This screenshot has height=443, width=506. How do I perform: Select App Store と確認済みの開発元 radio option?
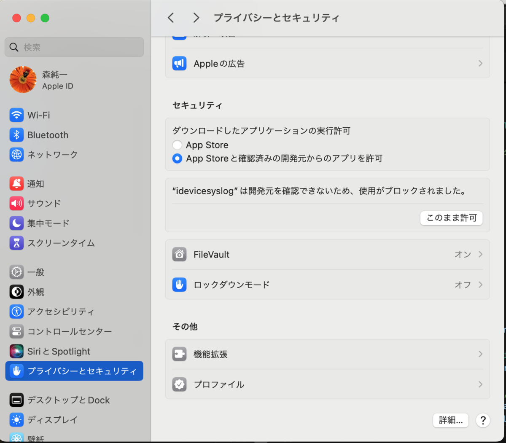pos(177,158)
